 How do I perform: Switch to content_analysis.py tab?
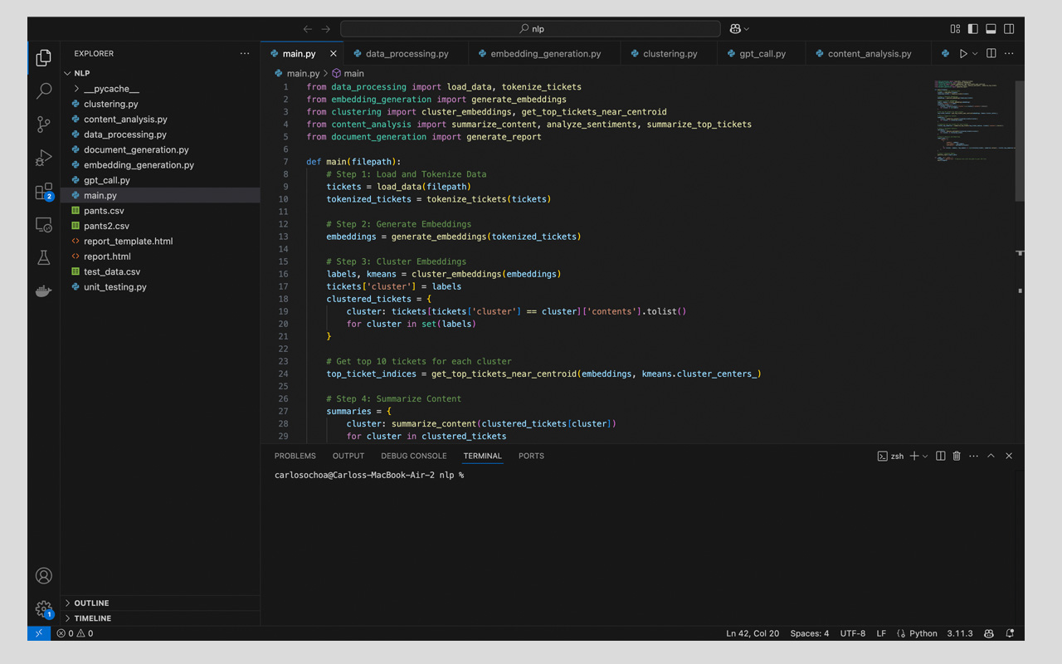869,54
